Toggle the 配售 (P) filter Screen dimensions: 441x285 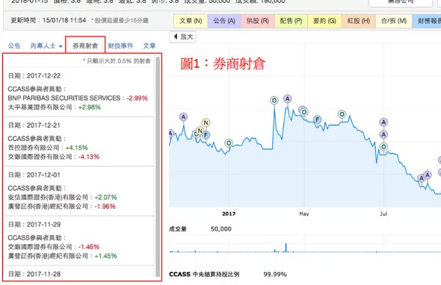click(291, 21)
